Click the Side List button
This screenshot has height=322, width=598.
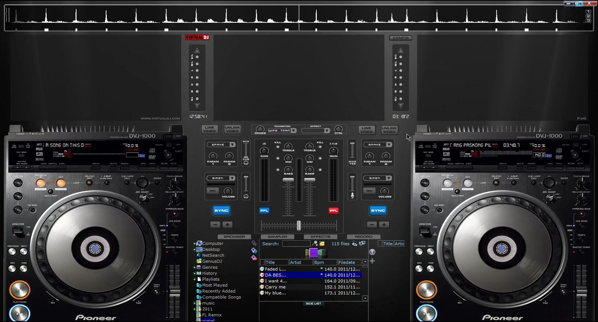click(x=313, y=304)
